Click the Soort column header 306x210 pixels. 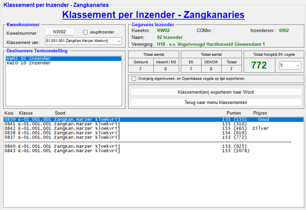[60, 113]
